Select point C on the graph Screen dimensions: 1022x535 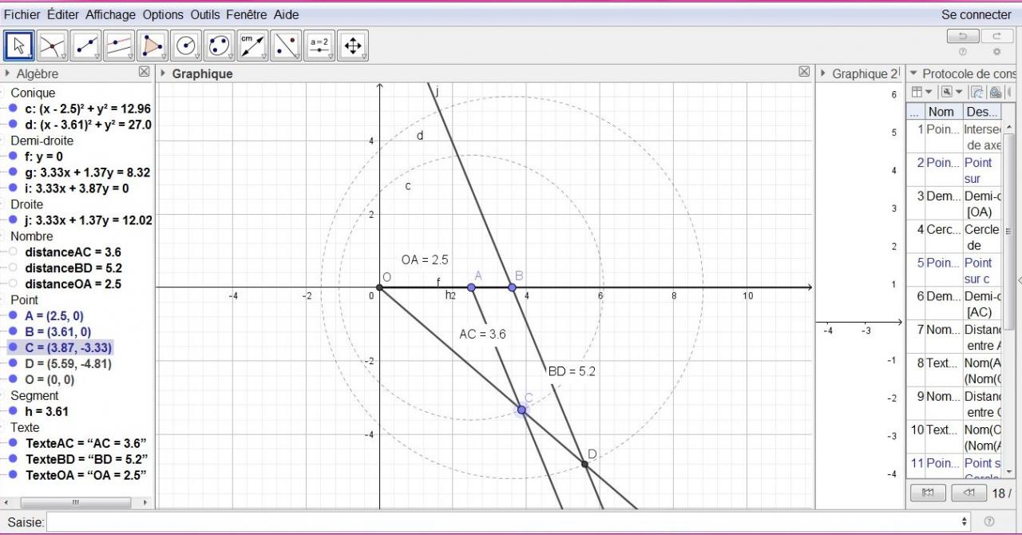click(x=521, y=410)
